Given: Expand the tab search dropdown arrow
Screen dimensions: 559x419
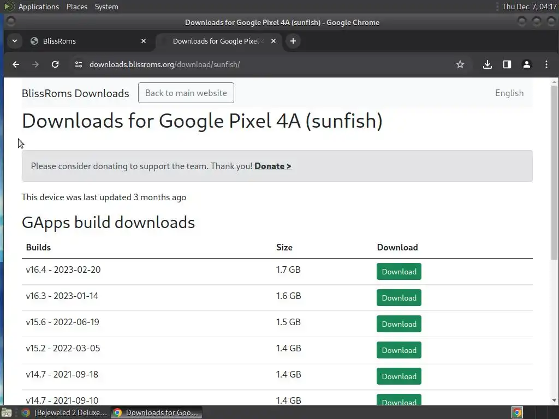Looking at the screenshot, I should coord(15,41).
